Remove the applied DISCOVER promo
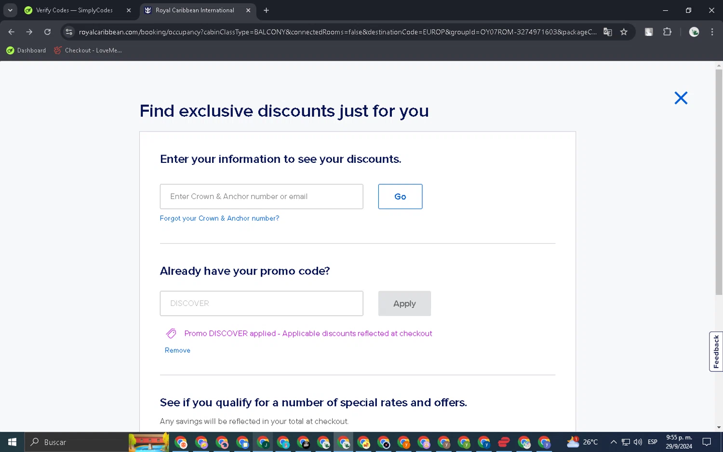 point(177,350)
